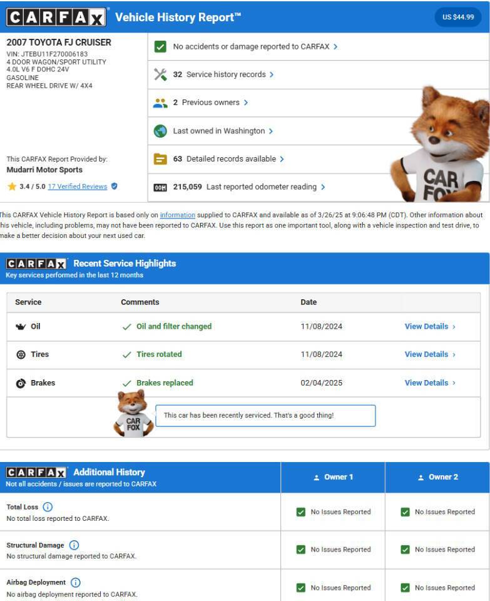Open No accidents or damage reported row
This screenshot has width=490, height=601.
(x=319, y=47)
